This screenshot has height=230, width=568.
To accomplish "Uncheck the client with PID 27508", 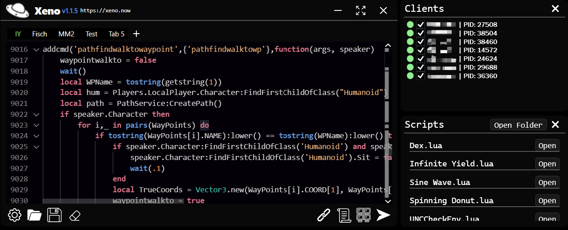I will coord(421,25).
